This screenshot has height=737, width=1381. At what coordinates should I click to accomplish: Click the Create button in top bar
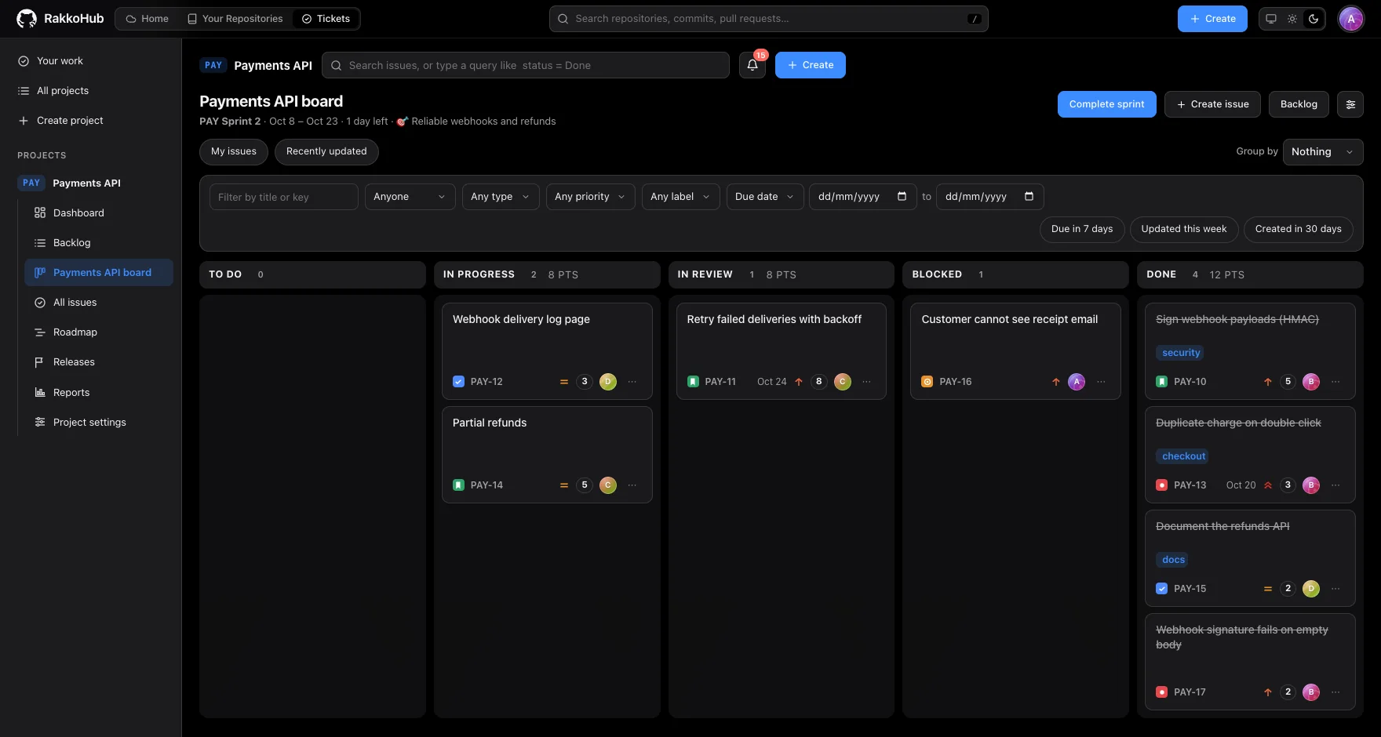(x=1212, y=19)
